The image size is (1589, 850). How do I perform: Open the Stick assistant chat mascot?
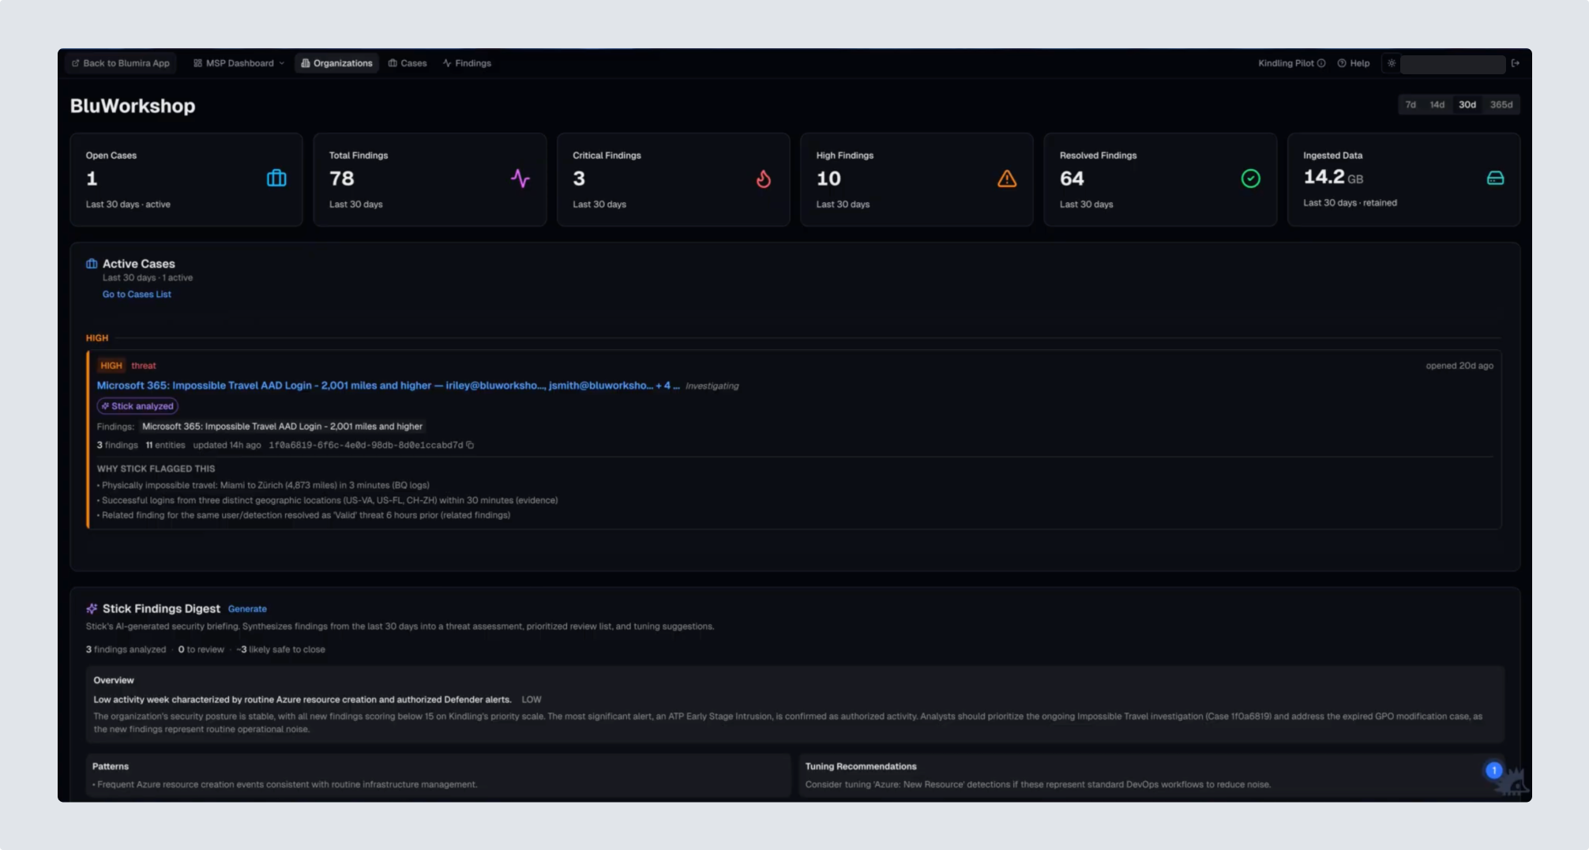point(1513,782)
